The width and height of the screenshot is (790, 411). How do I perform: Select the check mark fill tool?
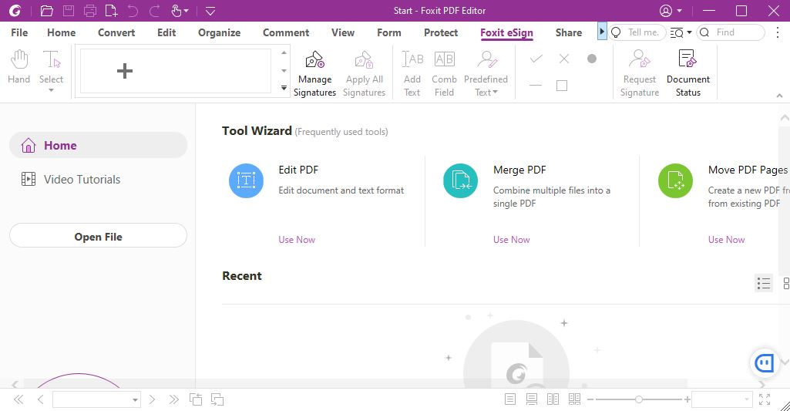coord(536,59)
